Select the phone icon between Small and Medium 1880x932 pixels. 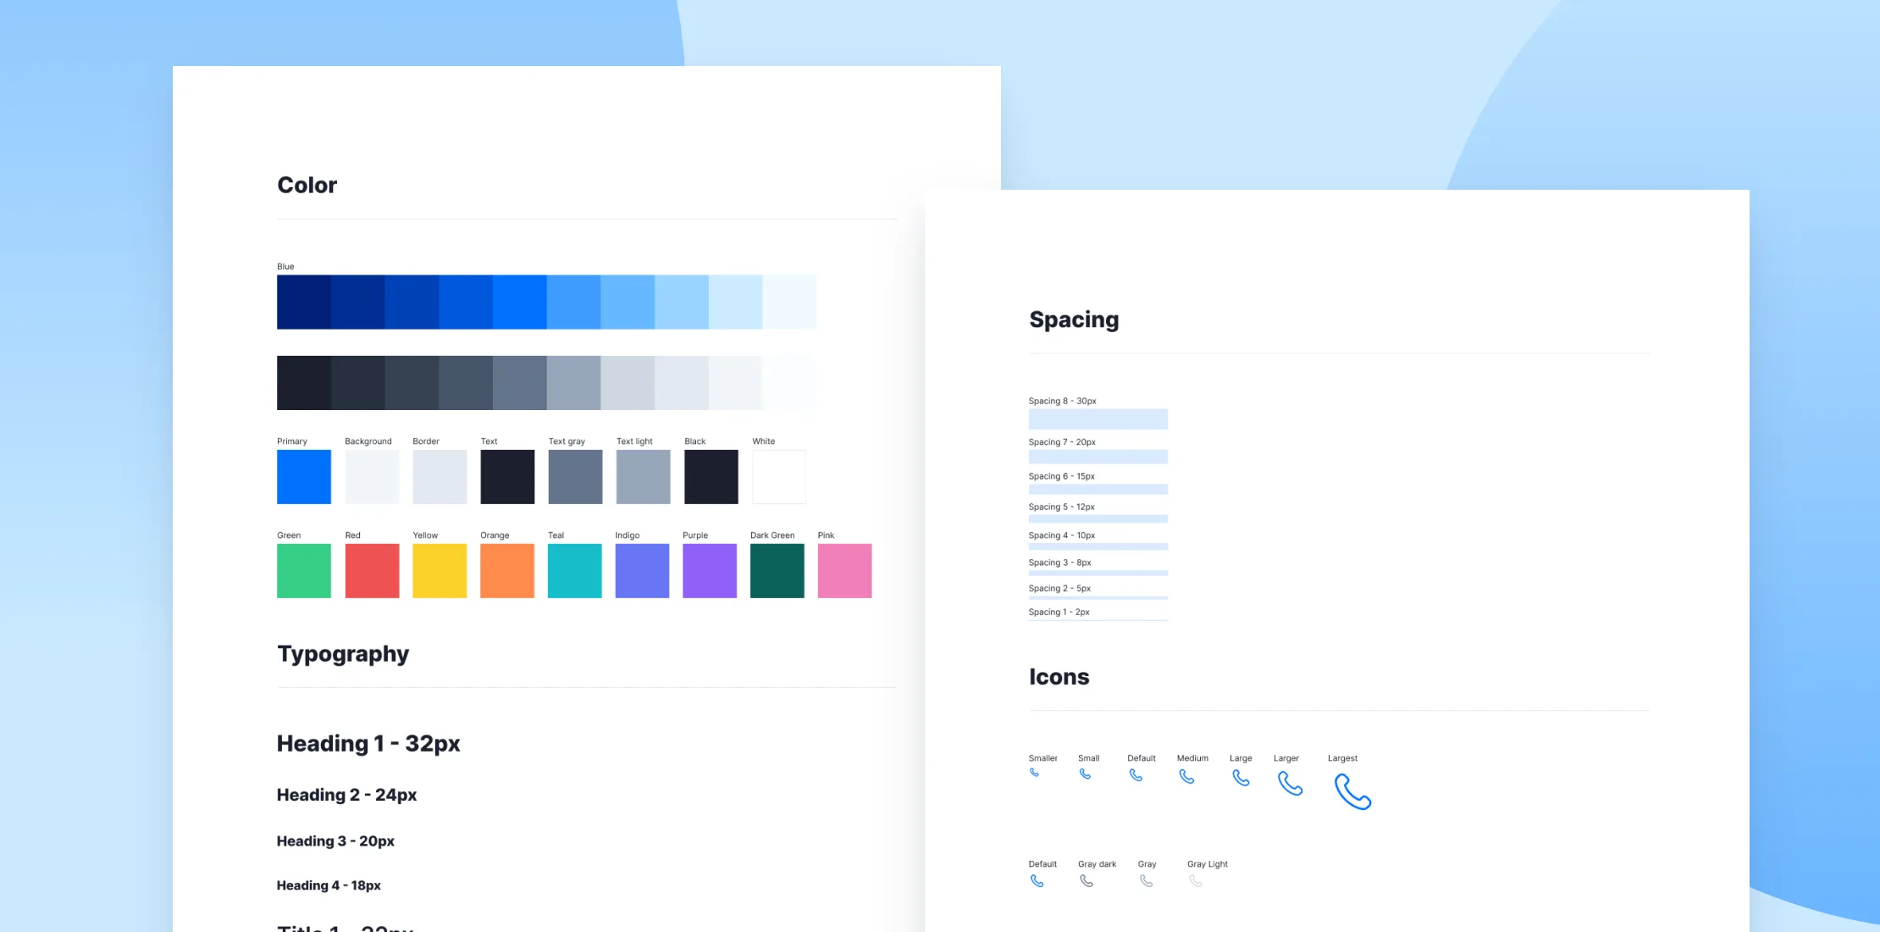(x=1136, y=775)
